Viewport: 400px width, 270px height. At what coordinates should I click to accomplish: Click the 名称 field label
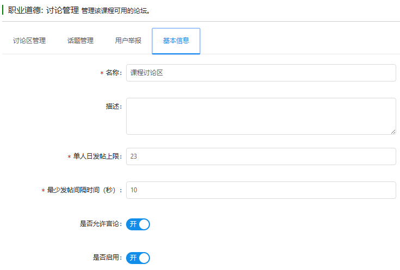(x=113, y=73)
